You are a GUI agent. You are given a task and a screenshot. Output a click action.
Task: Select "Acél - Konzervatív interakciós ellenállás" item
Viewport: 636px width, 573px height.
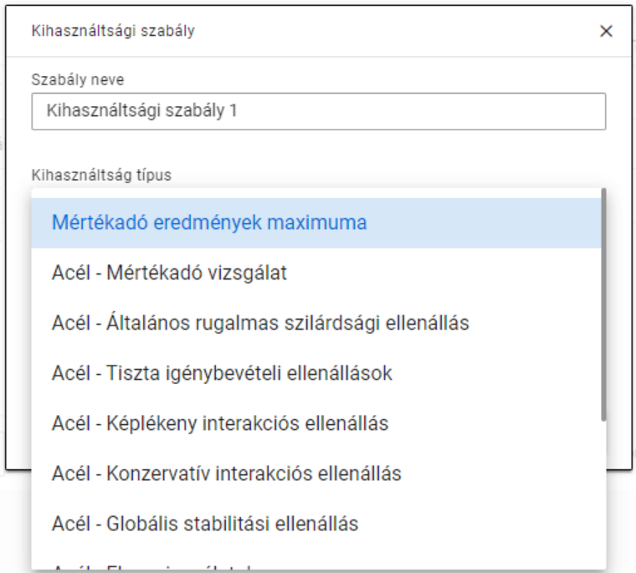(x=226, y=473)
